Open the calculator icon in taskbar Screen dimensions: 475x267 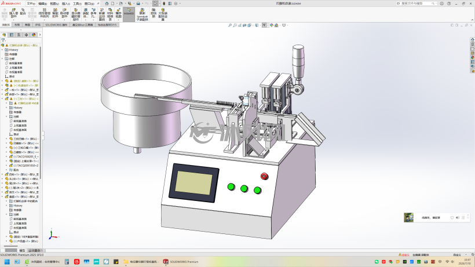(x=67, y=262)
